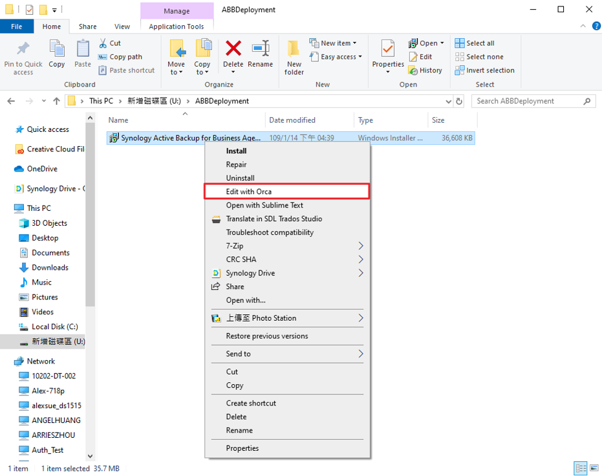The height and width of the screenshot is (476, 602).
Task: Choose Restore previous versions
Action: pos(287,336)
